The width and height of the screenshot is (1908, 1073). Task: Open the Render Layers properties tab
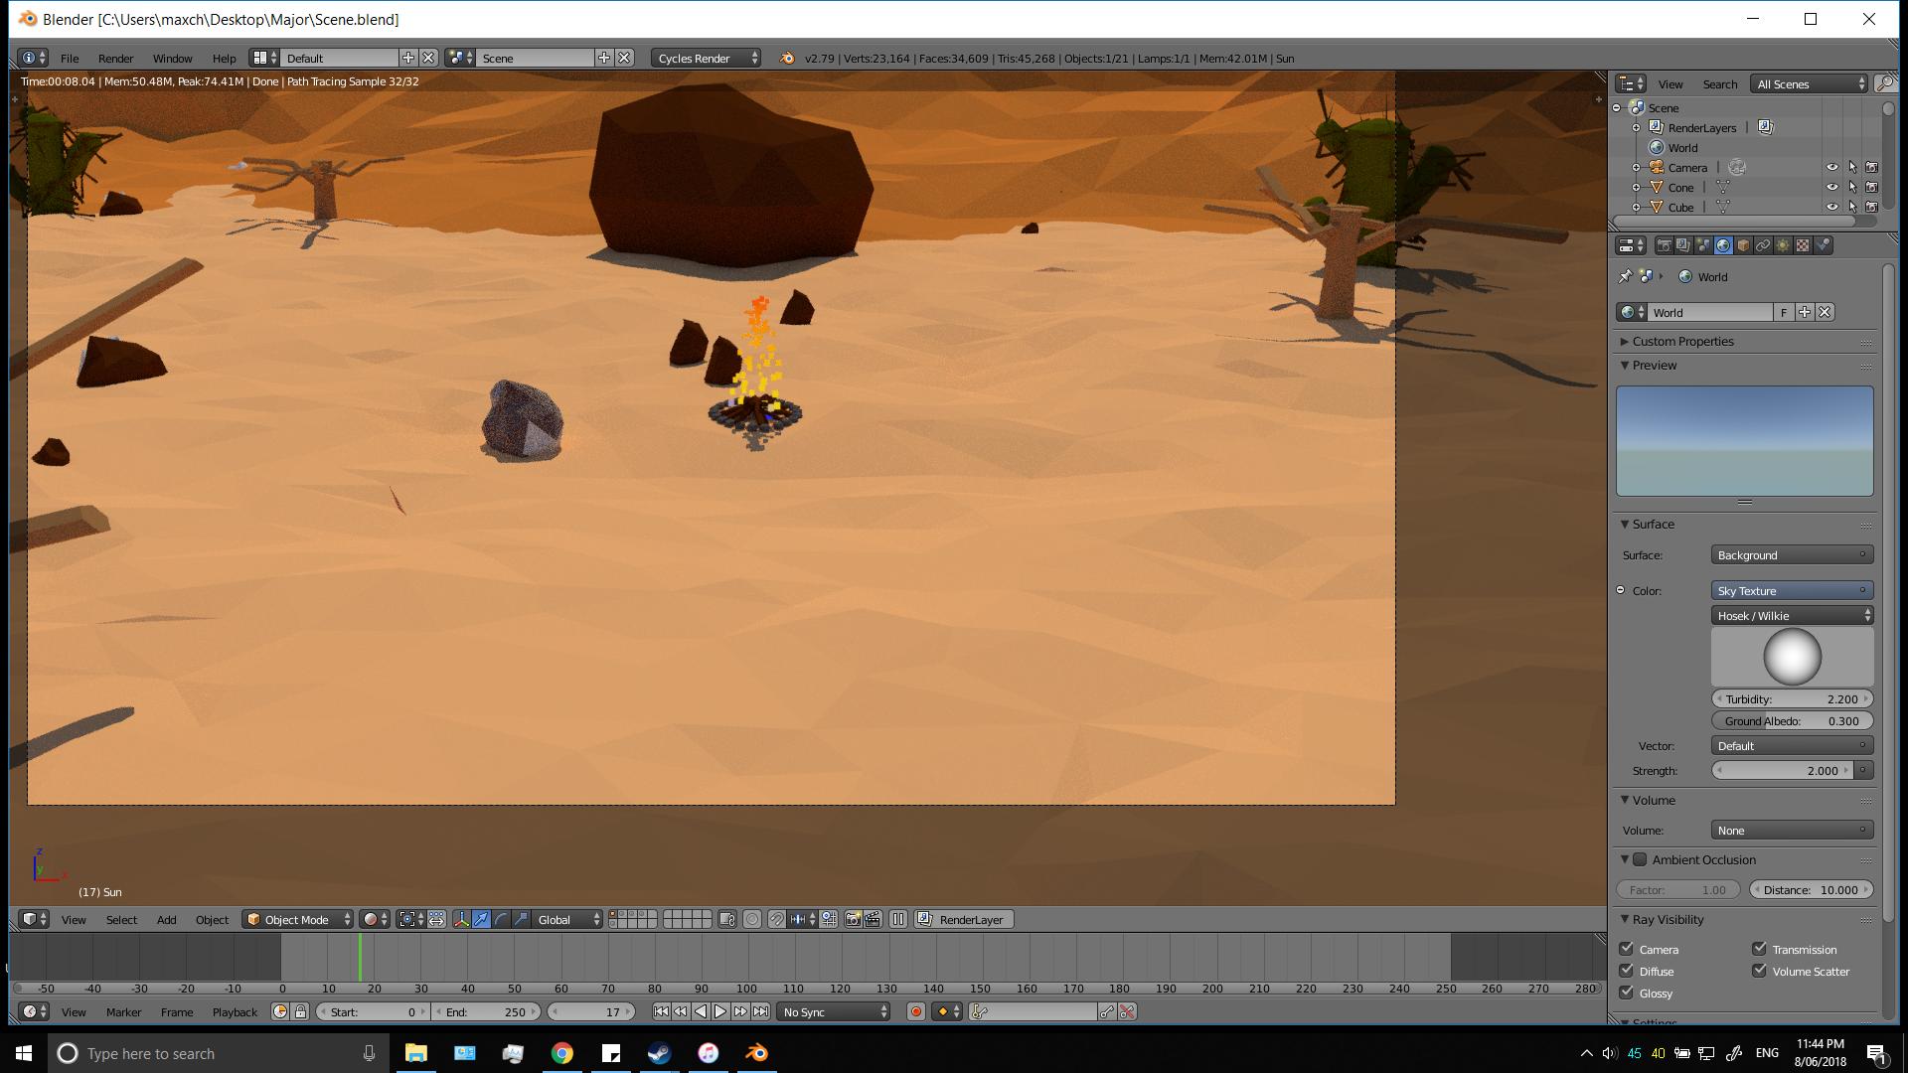point(1683,245)
